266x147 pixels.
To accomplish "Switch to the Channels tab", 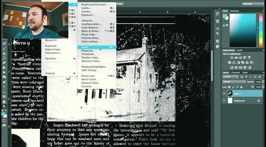I will click(235, 73).
